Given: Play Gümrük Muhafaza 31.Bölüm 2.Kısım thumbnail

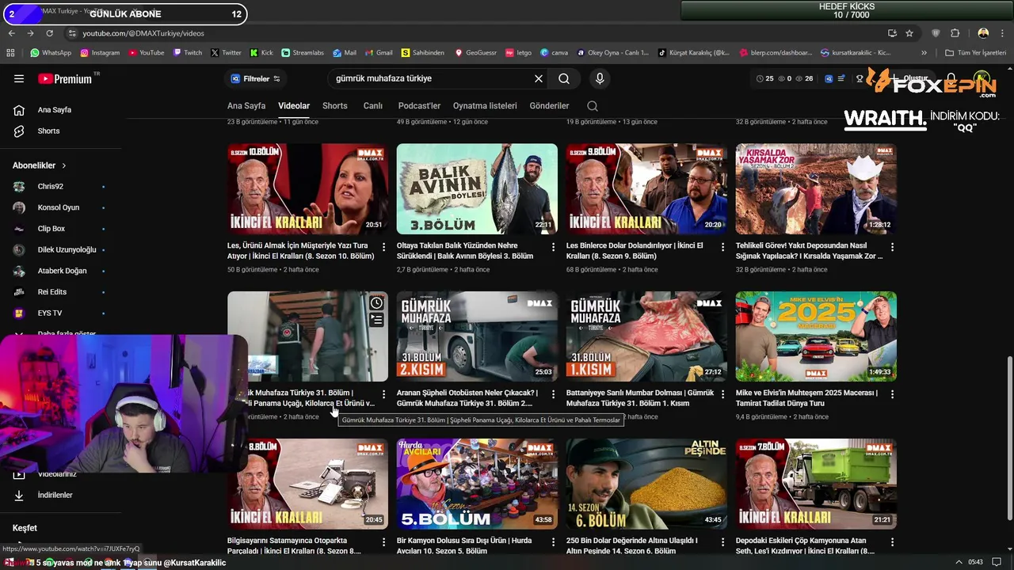Looking at the screenshot, I should coord(477,336).
